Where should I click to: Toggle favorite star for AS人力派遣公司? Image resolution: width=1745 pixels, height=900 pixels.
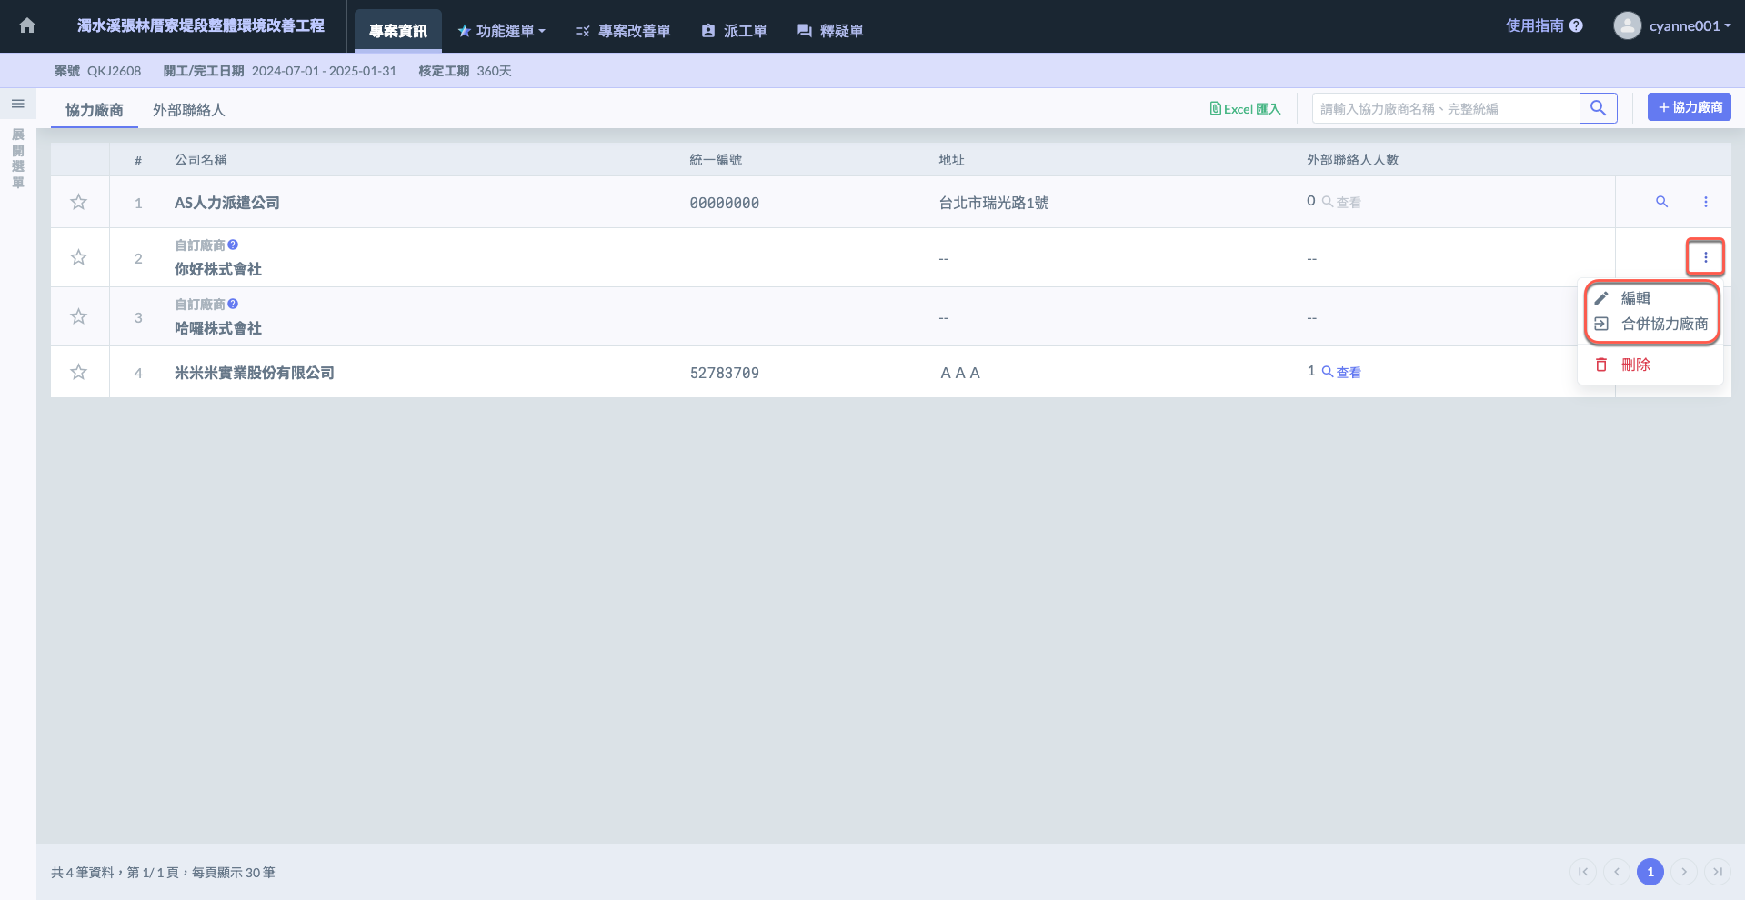(x=79, y=202)
